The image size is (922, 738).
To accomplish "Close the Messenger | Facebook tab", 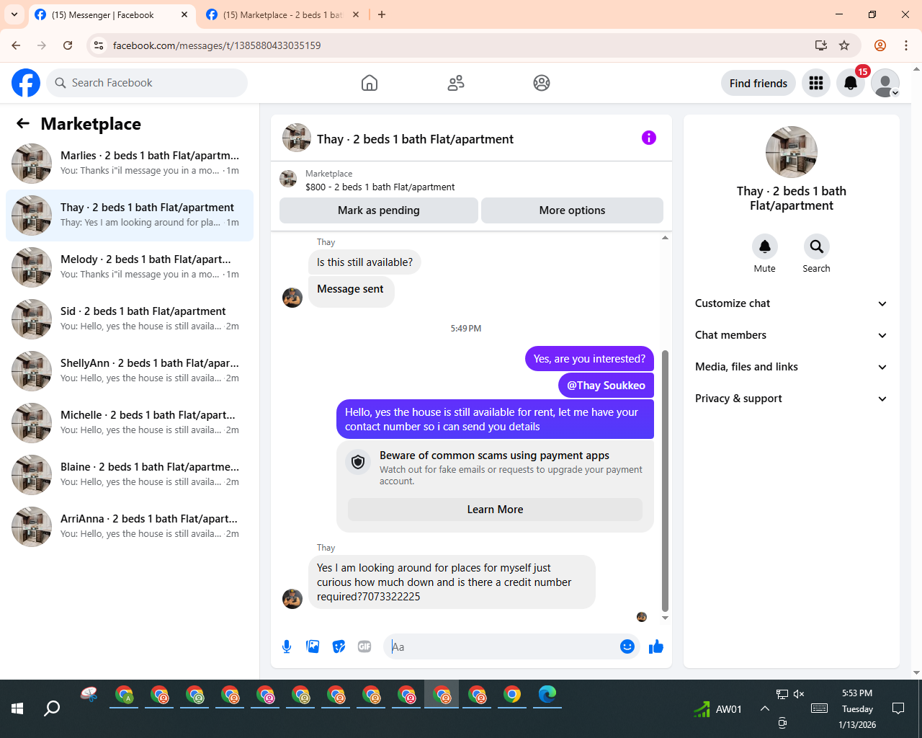I will click(184, 14).
